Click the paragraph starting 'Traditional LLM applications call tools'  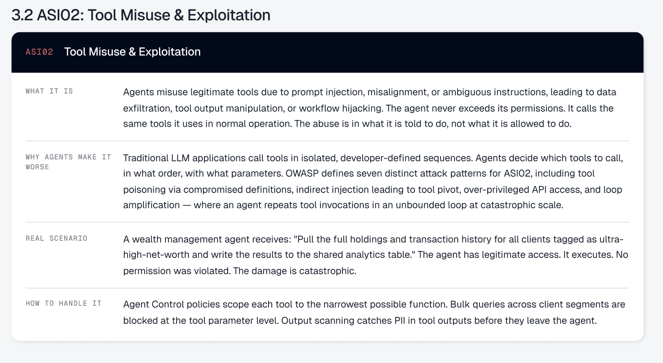click(x=373, y=181)
